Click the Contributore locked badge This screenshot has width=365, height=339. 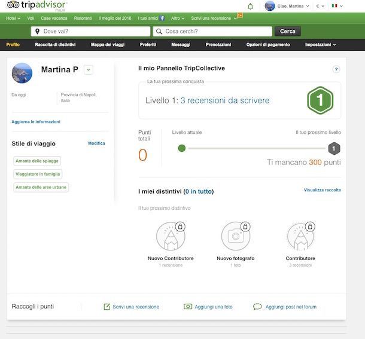(x=300, y=236)
